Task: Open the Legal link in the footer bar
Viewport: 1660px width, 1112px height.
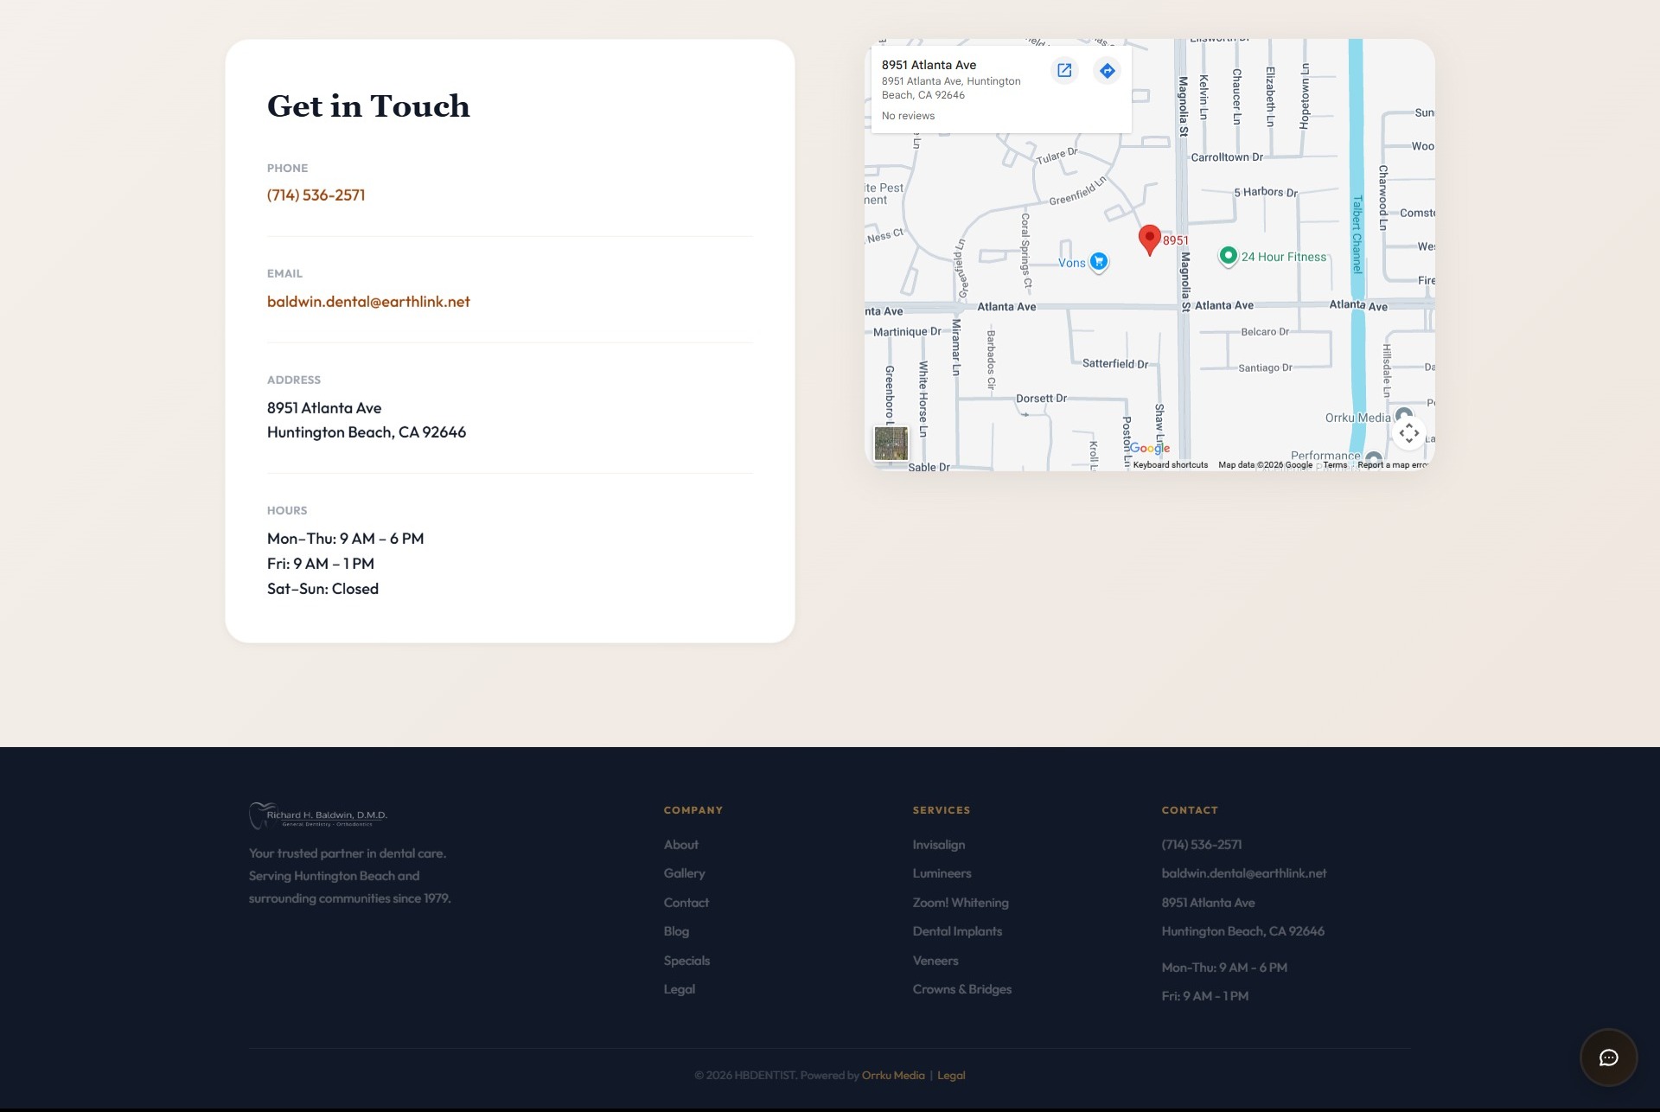Action: click(x=951, y=1075)
